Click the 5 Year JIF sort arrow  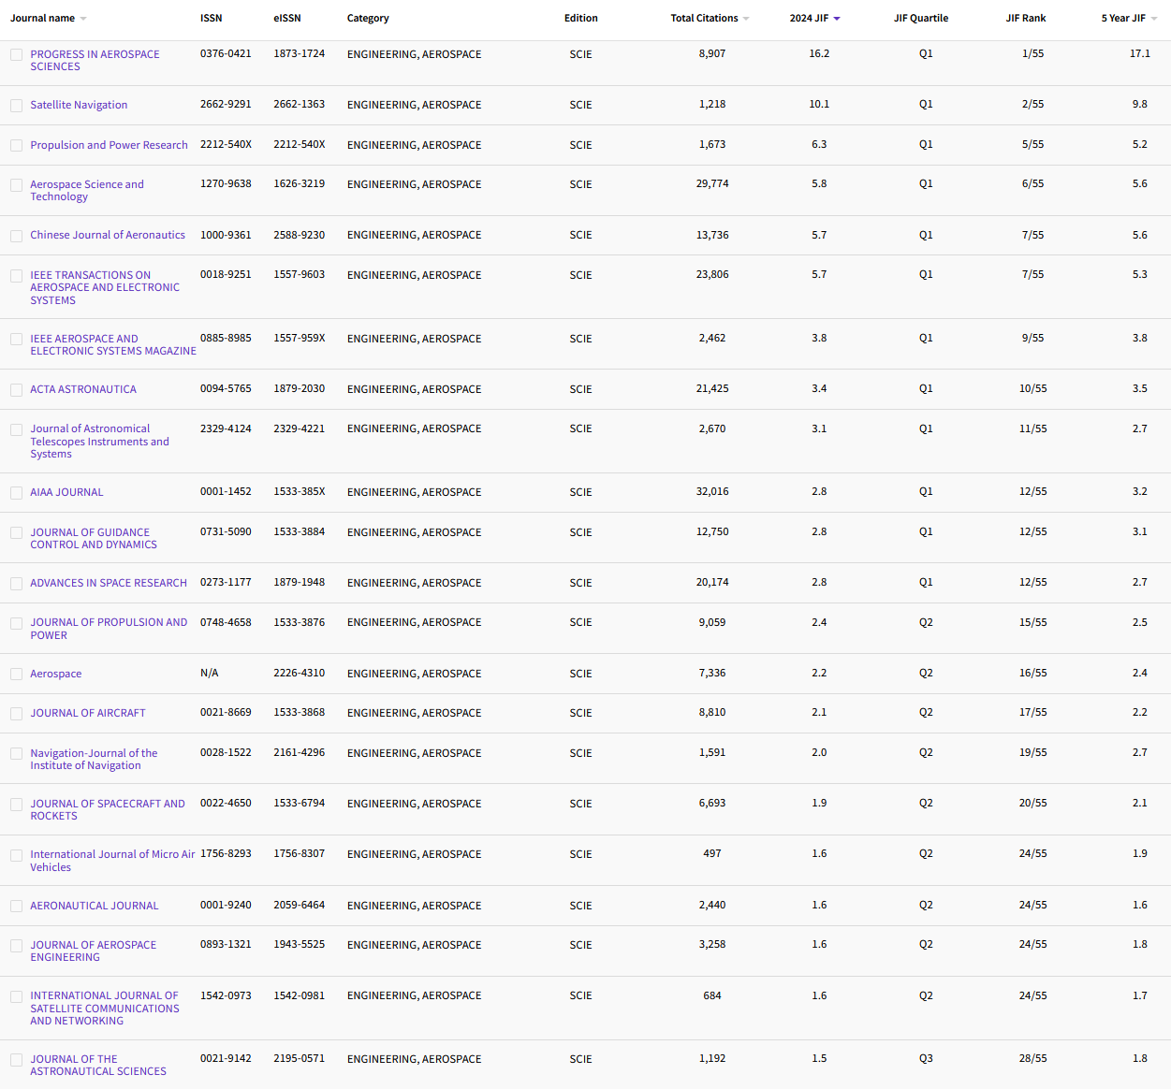tap(1155, 16)
